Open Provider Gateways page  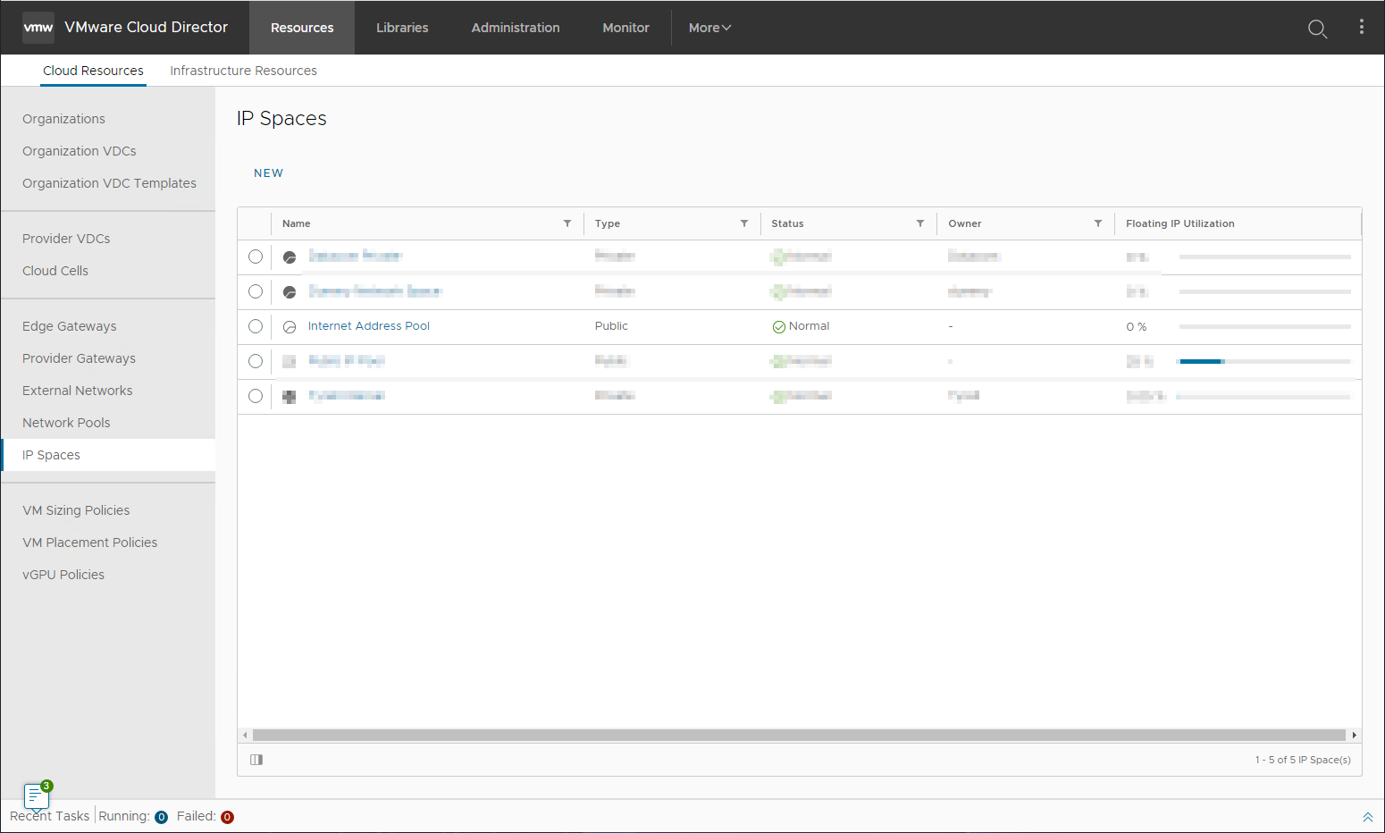click(x=79, y=358)
